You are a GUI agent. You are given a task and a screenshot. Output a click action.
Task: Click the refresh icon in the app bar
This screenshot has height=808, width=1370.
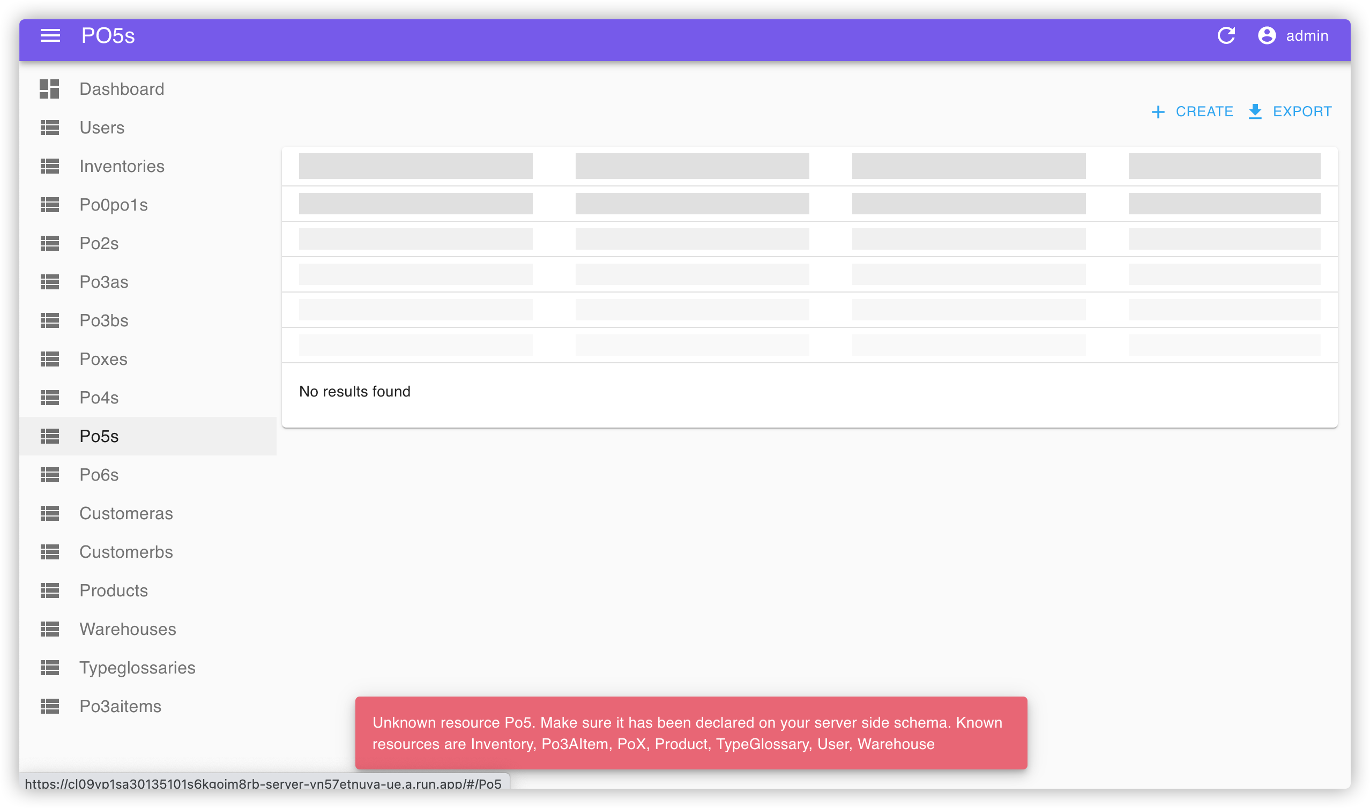(x=1226, y=35)
